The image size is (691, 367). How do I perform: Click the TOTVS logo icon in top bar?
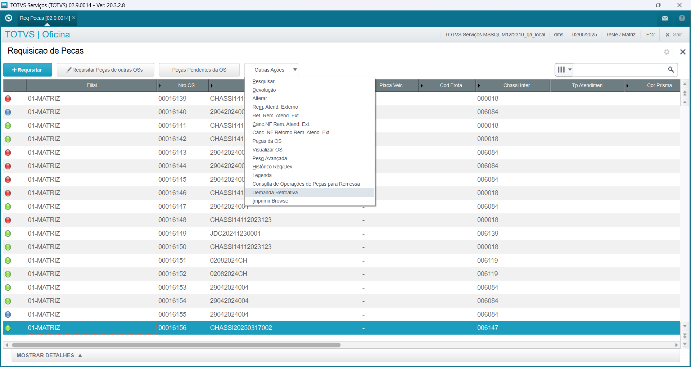[9, 18]
